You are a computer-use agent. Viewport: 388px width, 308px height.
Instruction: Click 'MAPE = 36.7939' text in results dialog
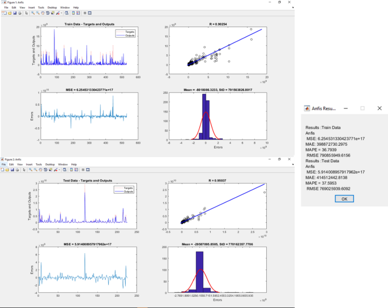pyautogui.click(x=321, y=150)
